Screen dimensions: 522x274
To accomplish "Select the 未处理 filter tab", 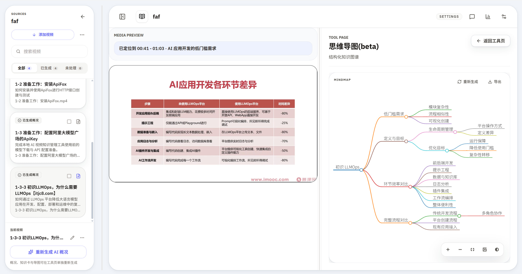I will (73, 68).
